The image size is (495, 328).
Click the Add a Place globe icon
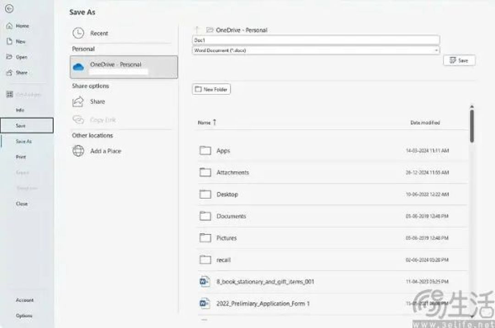[x=78, y=151]
